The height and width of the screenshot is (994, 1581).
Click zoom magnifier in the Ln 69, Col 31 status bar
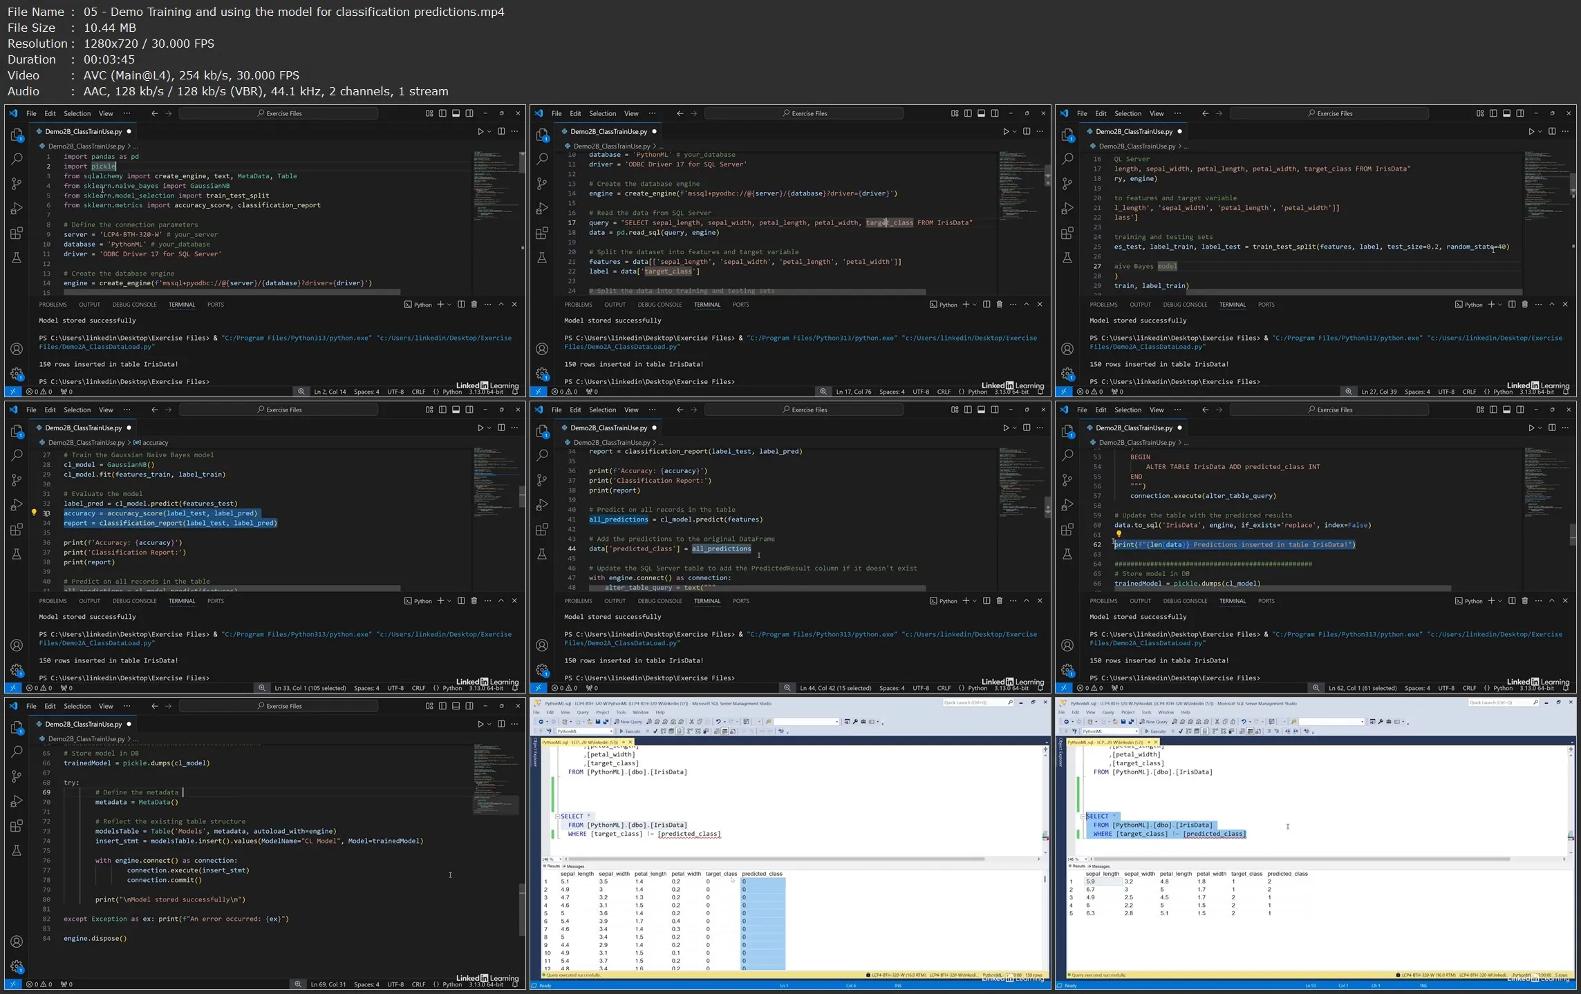tap(298, 984)
